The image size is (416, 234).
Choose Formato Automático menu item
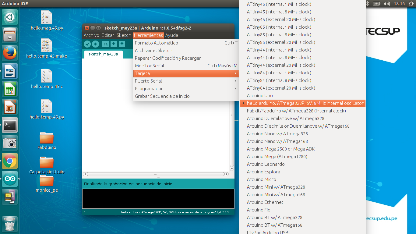186,43
